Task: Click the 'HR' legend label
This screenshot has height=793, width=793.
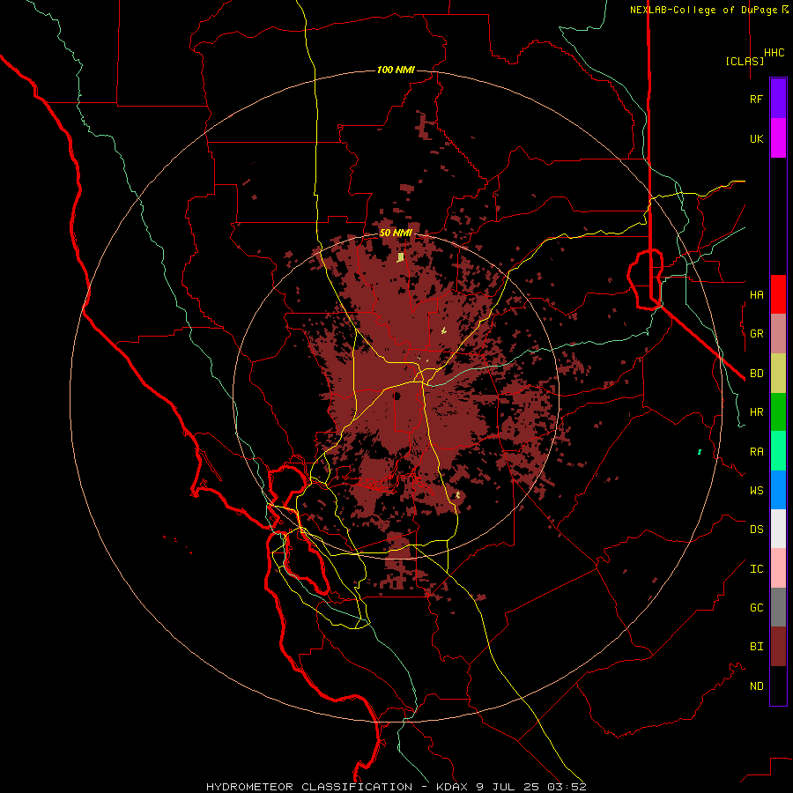Action: point(756,412)
